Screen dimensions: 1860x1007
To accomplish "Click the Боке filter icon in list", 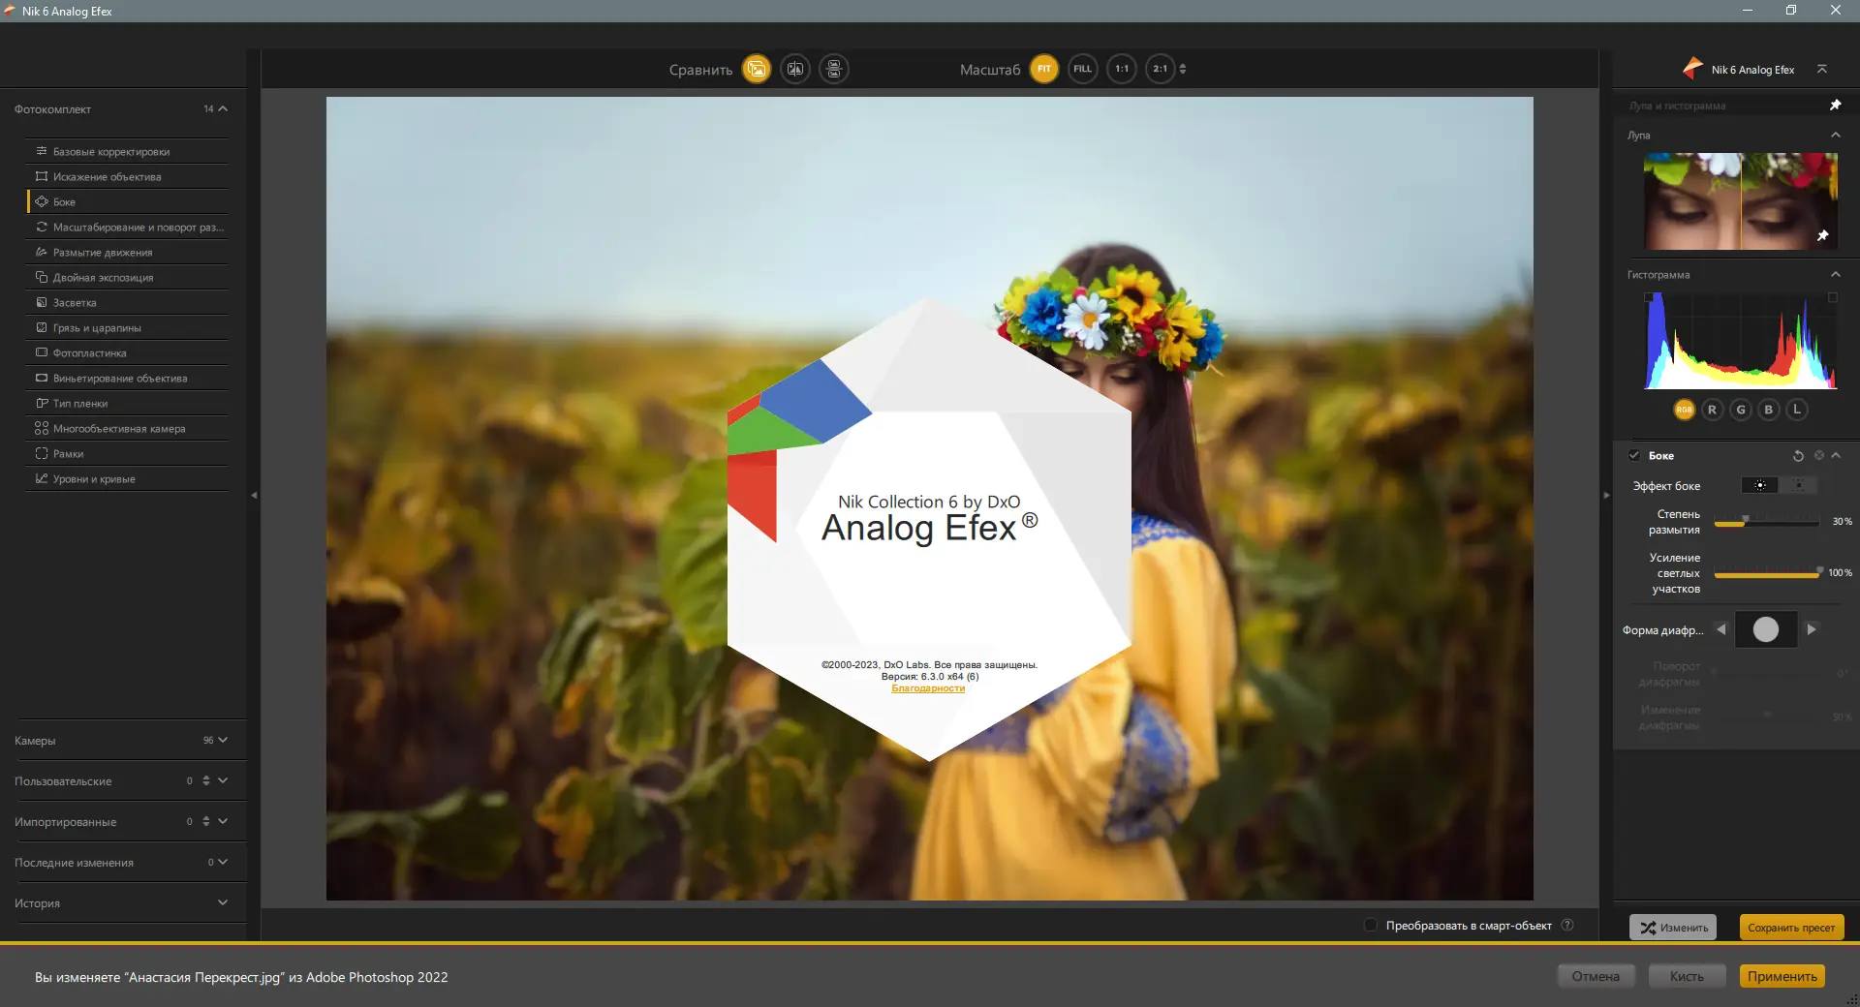I will coord(42,201).
